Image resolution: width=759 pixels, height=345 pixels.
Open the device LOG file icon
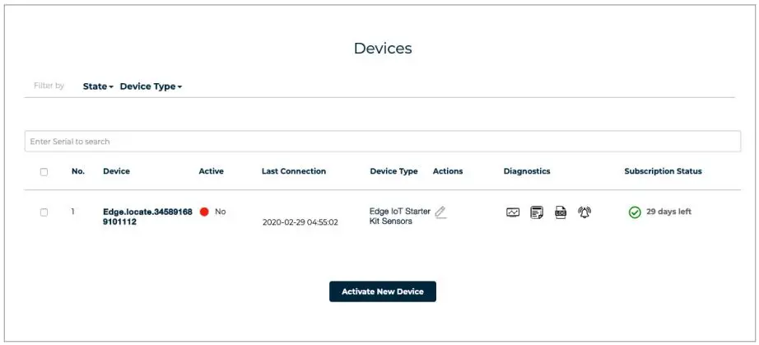click(x=561, y=212)
